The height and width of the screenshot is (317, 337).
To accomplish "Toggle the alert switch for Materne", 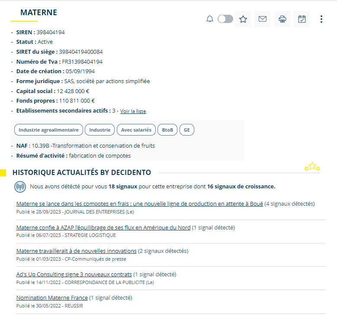I will click(225, 19).
